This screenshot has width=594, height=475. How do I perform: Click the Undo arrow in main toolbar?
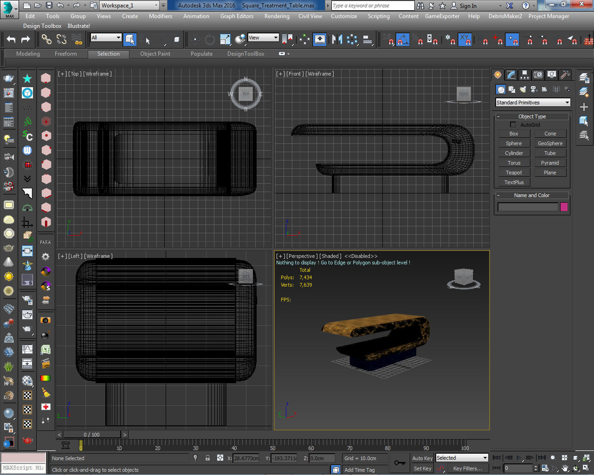pyautogui.click(x=11, y=40)
